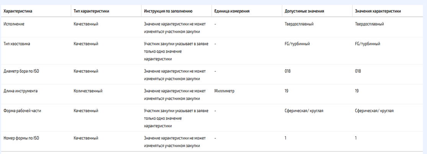Select the 'Инструкция по заполнению' header
The image size is (427, 154).
click(168, 11)
